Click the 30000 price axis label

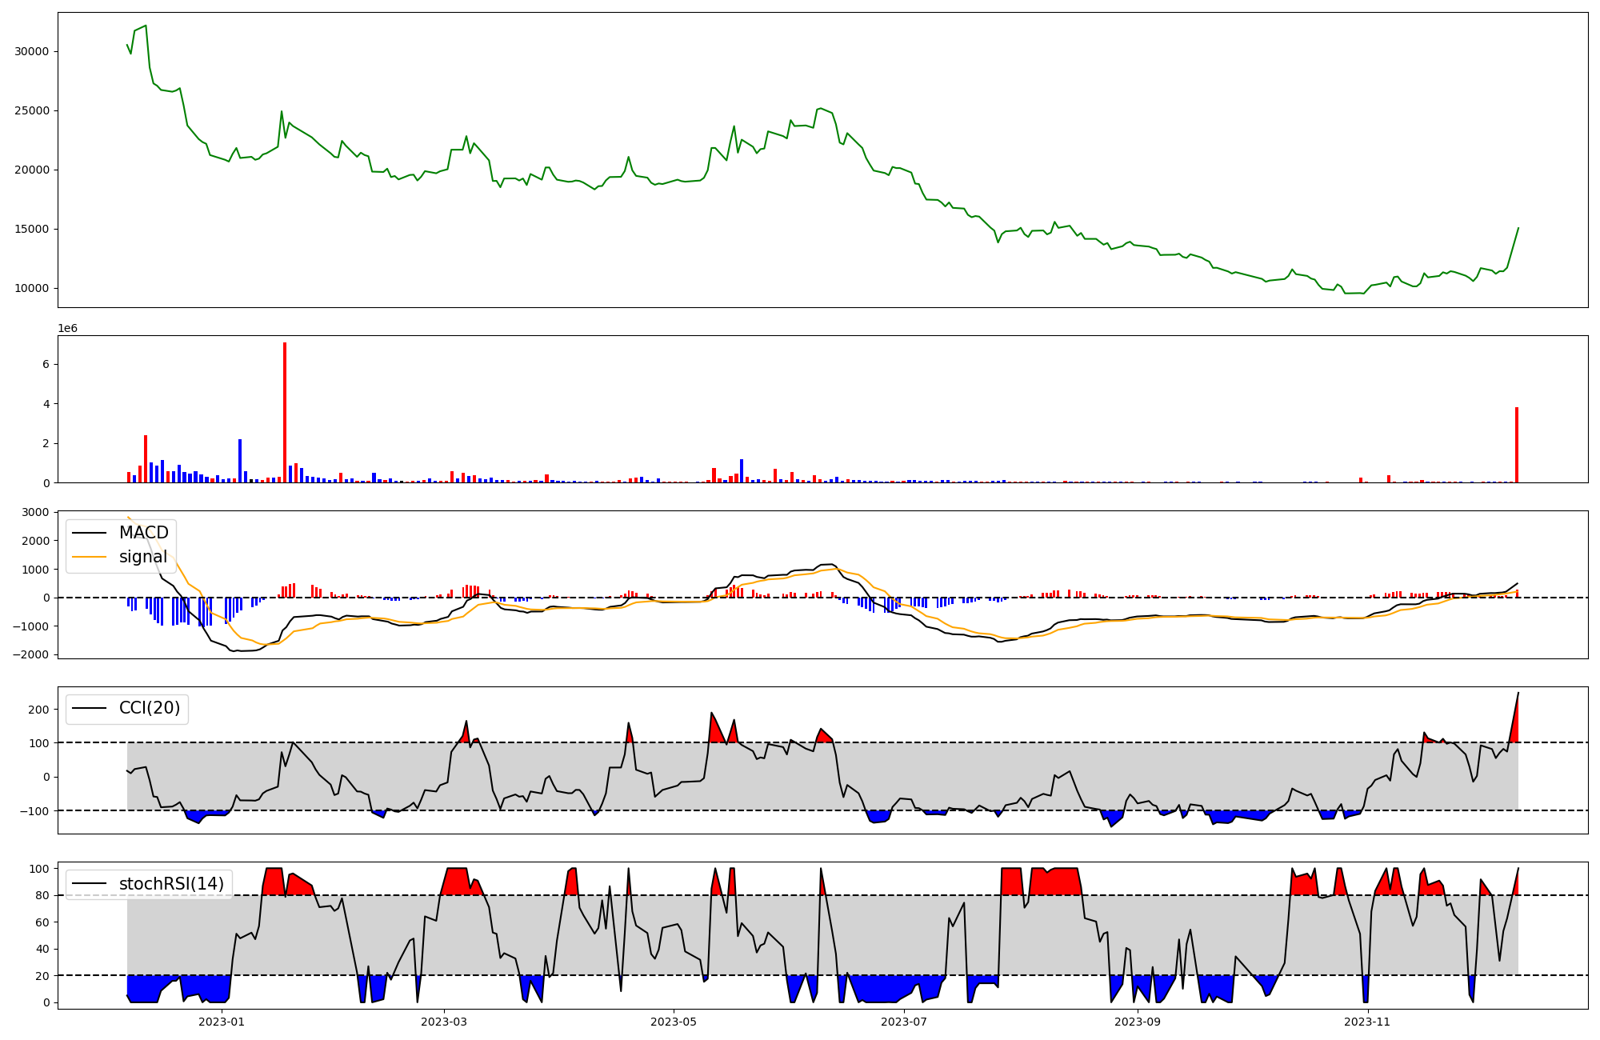(32, 51)
